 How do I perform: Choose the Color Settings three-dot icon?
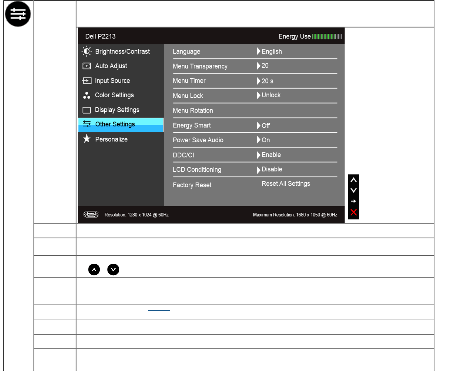coord(87,95)
